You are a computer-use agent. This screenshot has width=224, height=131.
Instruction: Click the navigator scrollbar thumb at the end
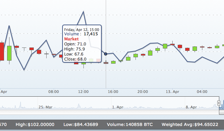[222, 112]
